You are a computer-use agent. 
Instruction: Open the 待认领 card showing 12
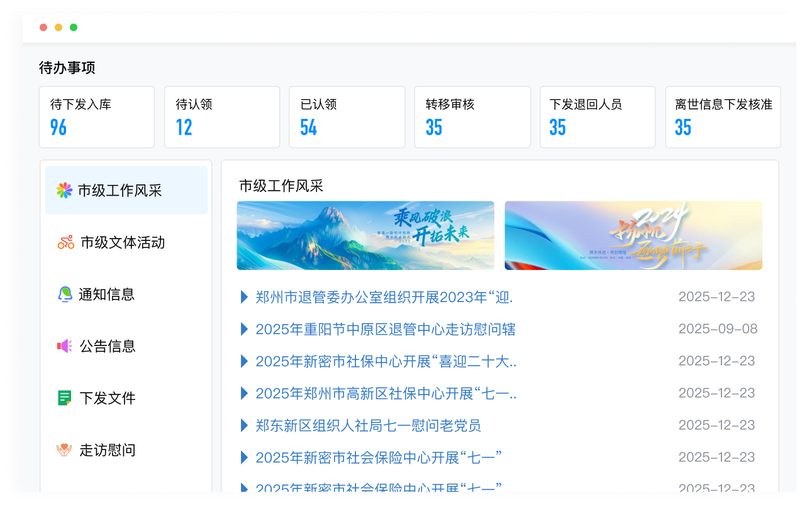pos(222,117)
